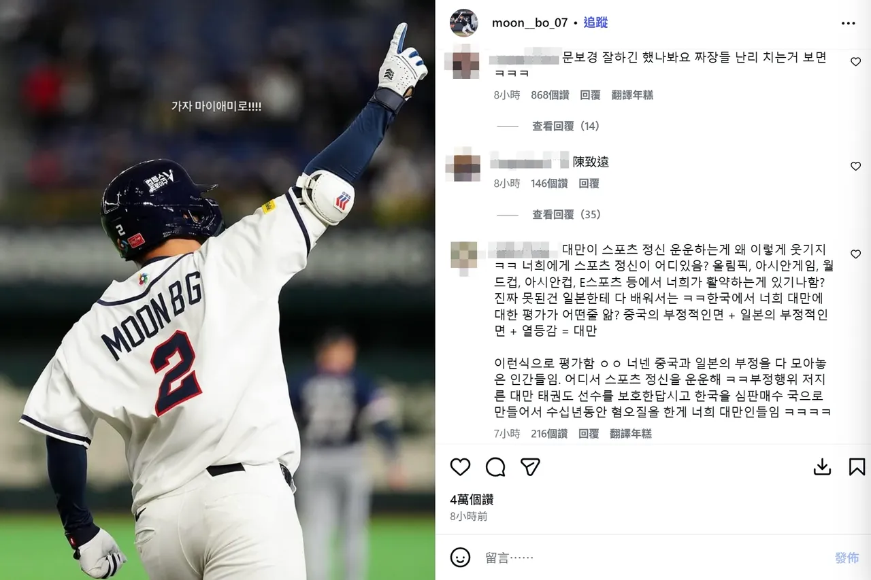Screen dimensions: 871x580
Task: Open the moon__bo_07 username link
Action: [529, 22]
